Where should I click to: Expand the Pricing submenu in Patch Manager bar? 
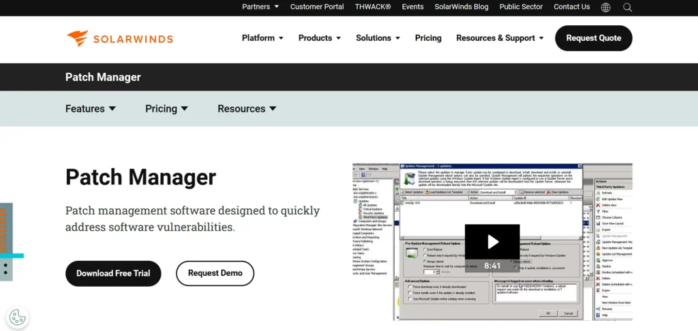click(166, 108)
